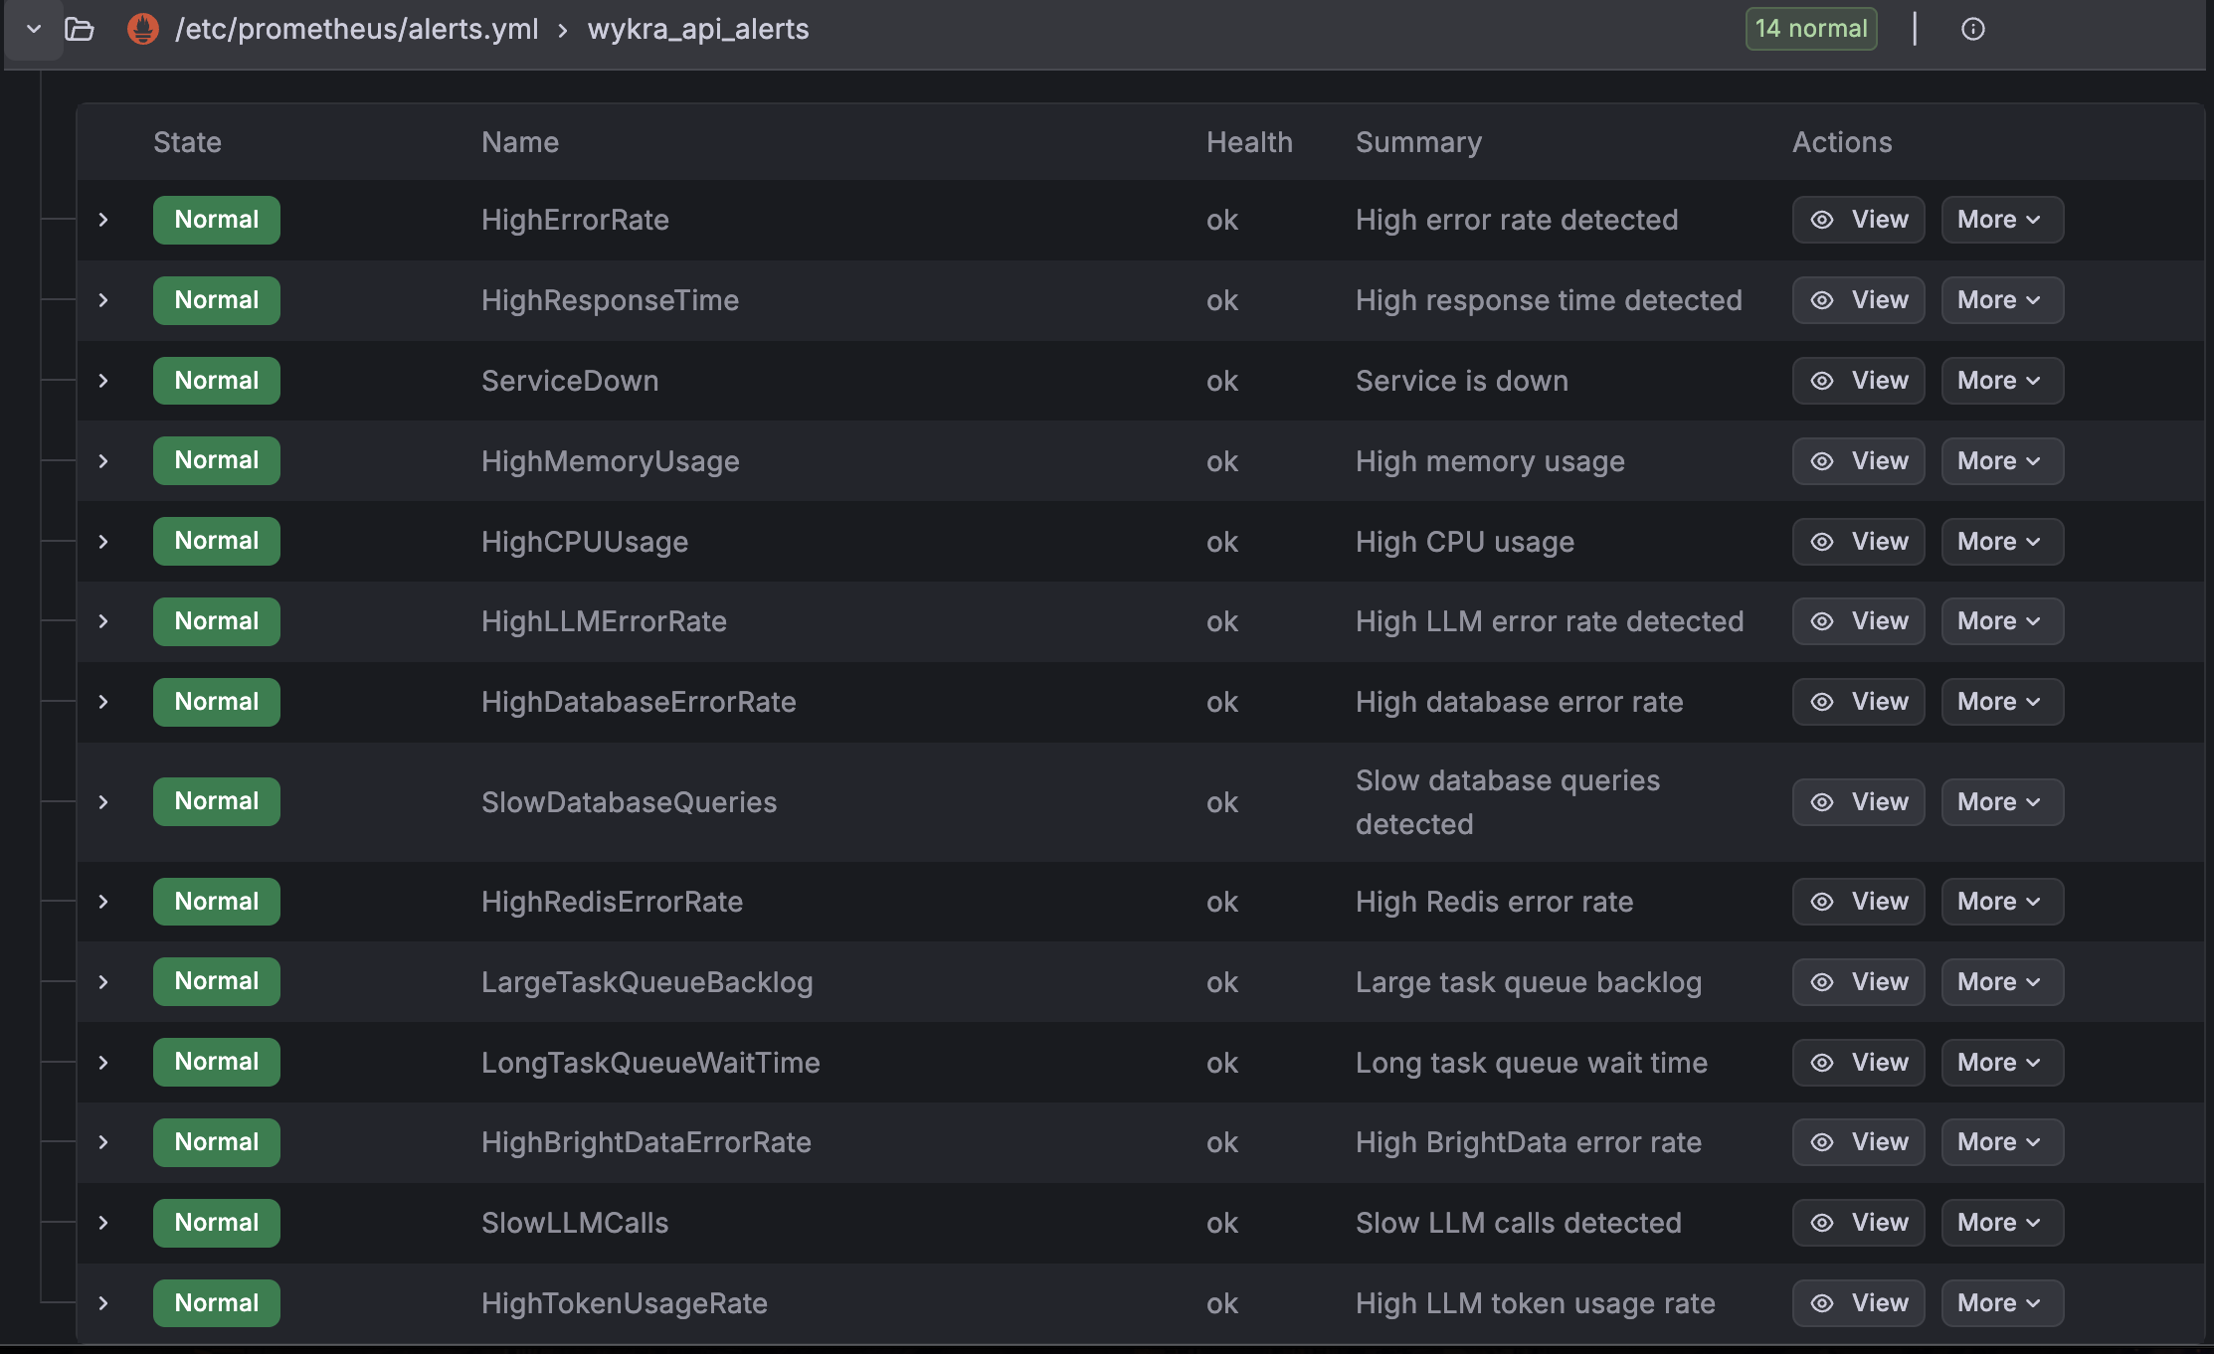This screenshot has width=2214, height=1354.
Task: Click the Prometheus flame icon in header
Action: point(143,29)
